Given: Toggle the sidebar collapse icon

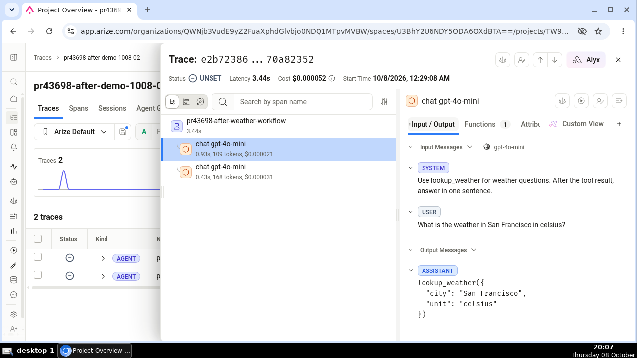Looking at the screenshot, I should pos(14,58).
